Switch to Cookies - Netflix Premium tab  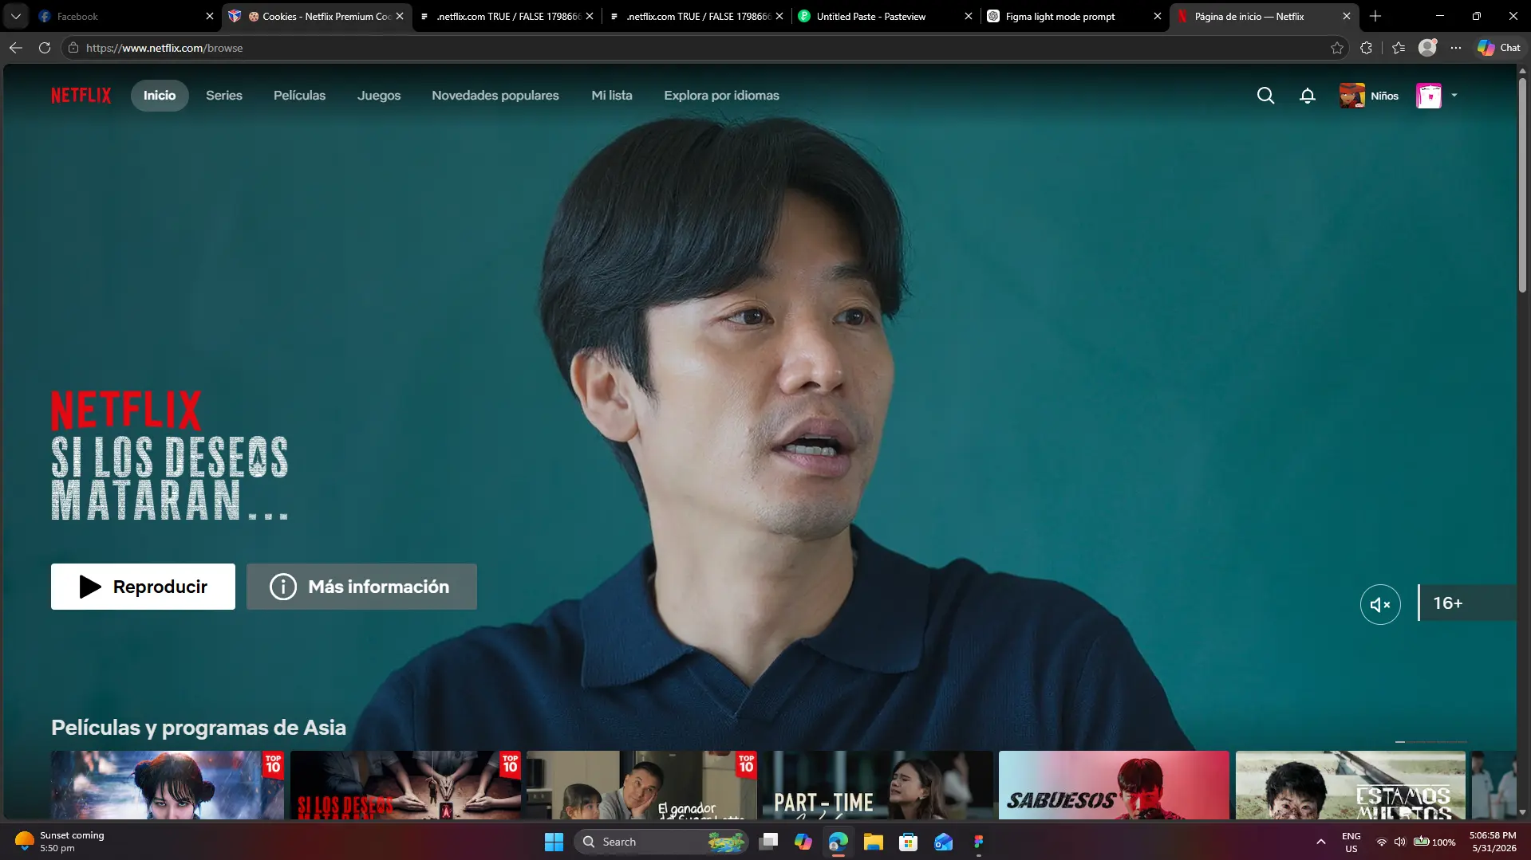pos(317,16)
